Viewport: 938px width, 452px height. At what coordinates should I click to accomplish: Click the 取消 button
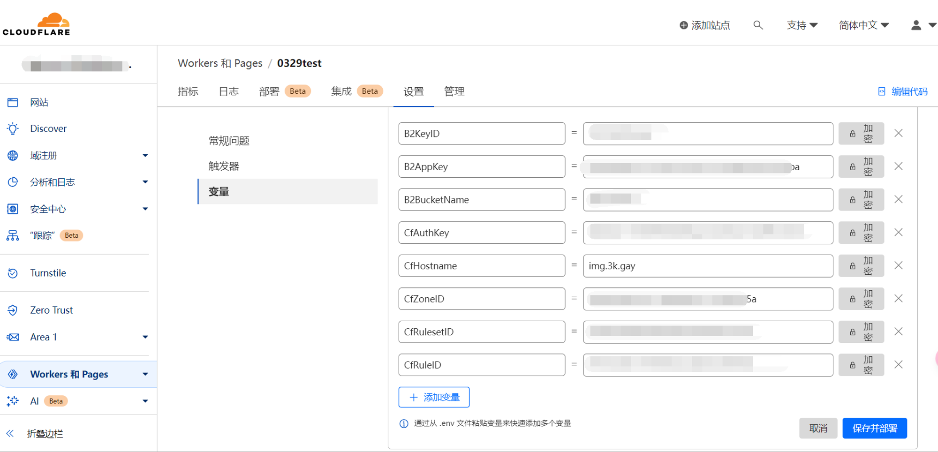pos(818,428)
